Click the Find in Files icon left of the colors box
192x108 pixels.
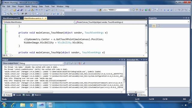point(100,10)
